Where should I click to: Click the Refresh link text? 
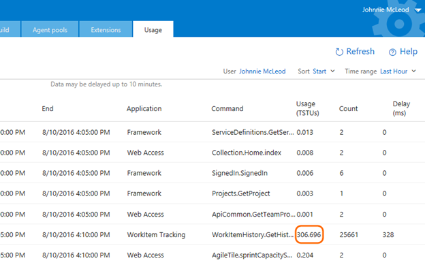[x=360, y=51]
